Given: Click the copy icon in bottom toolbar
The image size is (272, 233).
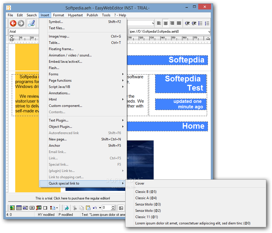Looking at the screenshot, I should [82, 208].
